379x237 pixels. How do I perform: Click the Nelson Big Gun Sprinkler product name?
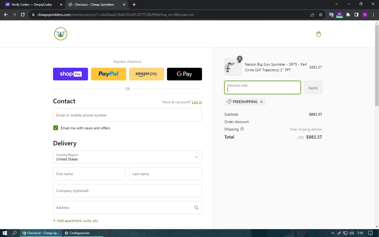click(x=276, y=67)
